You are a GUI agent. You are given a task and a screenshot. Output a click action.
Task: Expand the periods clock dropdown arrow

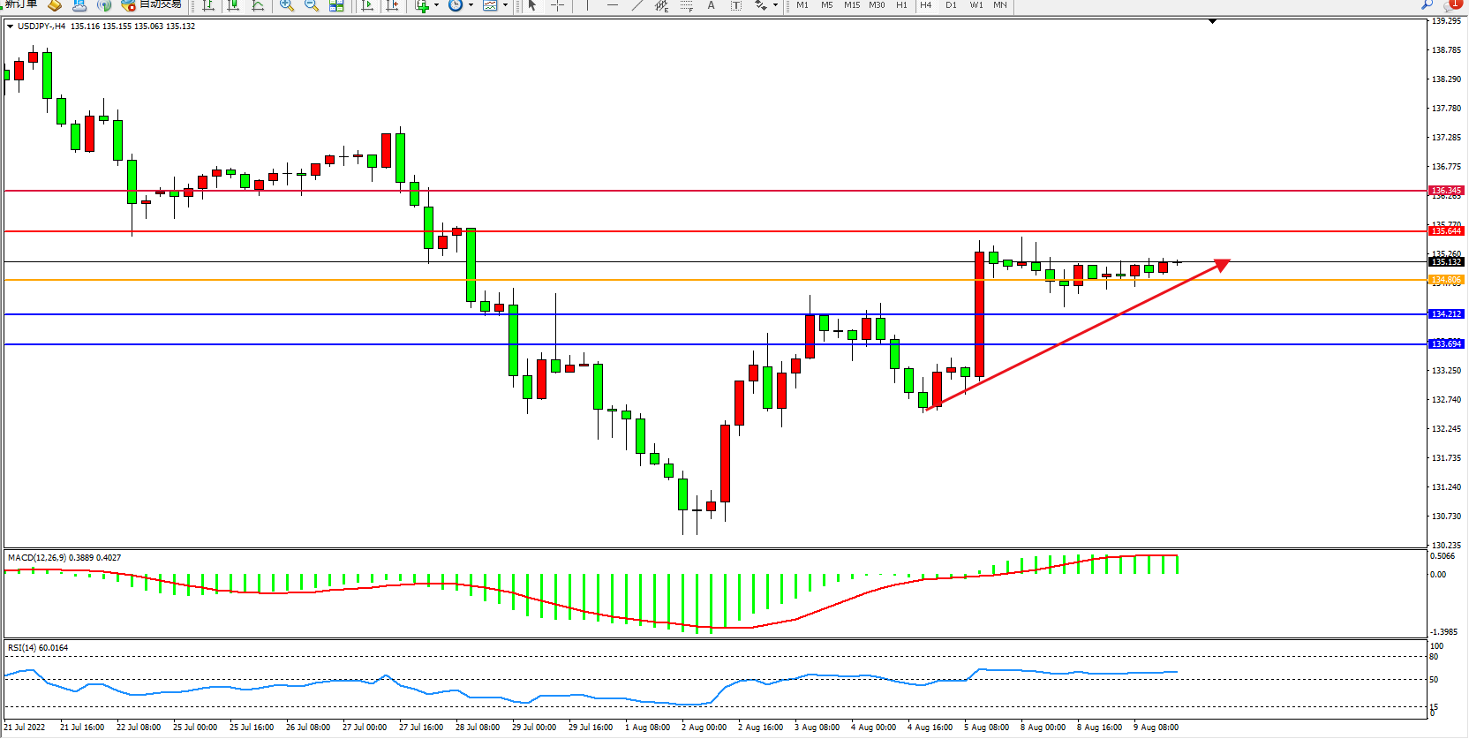(x=471, y=5)
